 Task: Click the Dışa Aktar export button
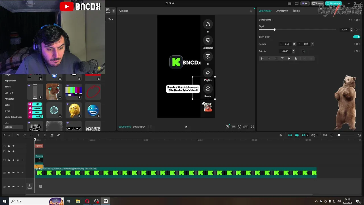point(333,3)
